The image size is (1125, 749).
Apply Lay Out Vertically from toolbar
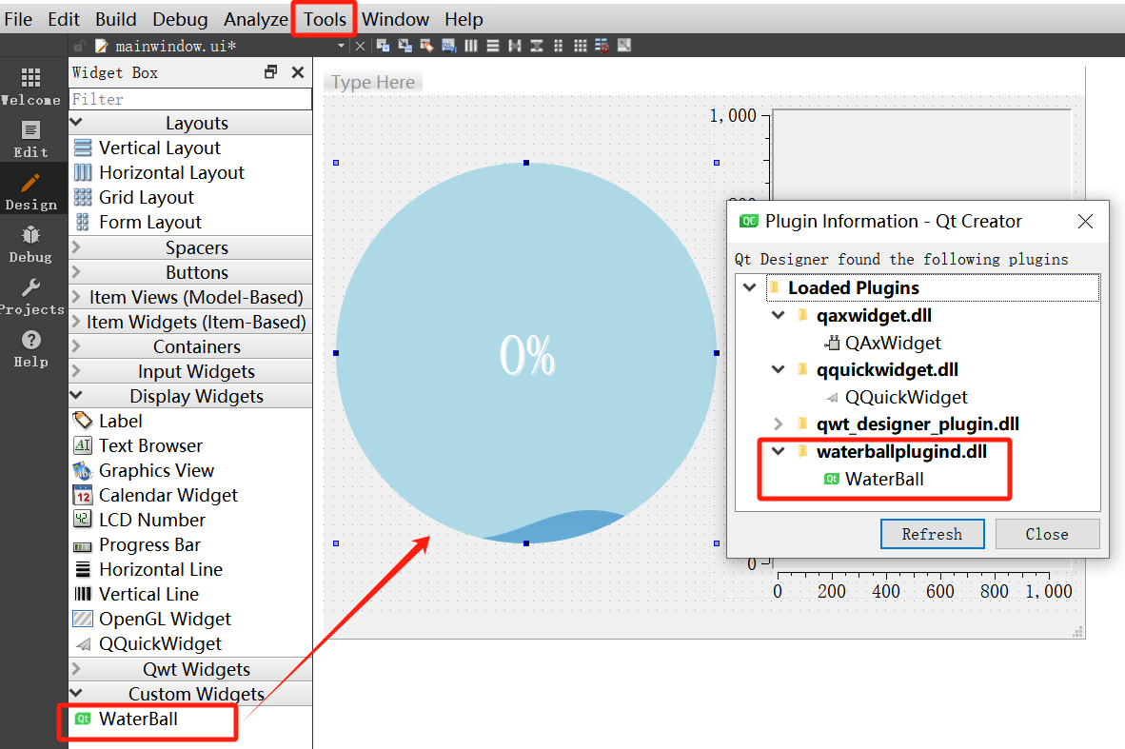(x=493, y=46)
